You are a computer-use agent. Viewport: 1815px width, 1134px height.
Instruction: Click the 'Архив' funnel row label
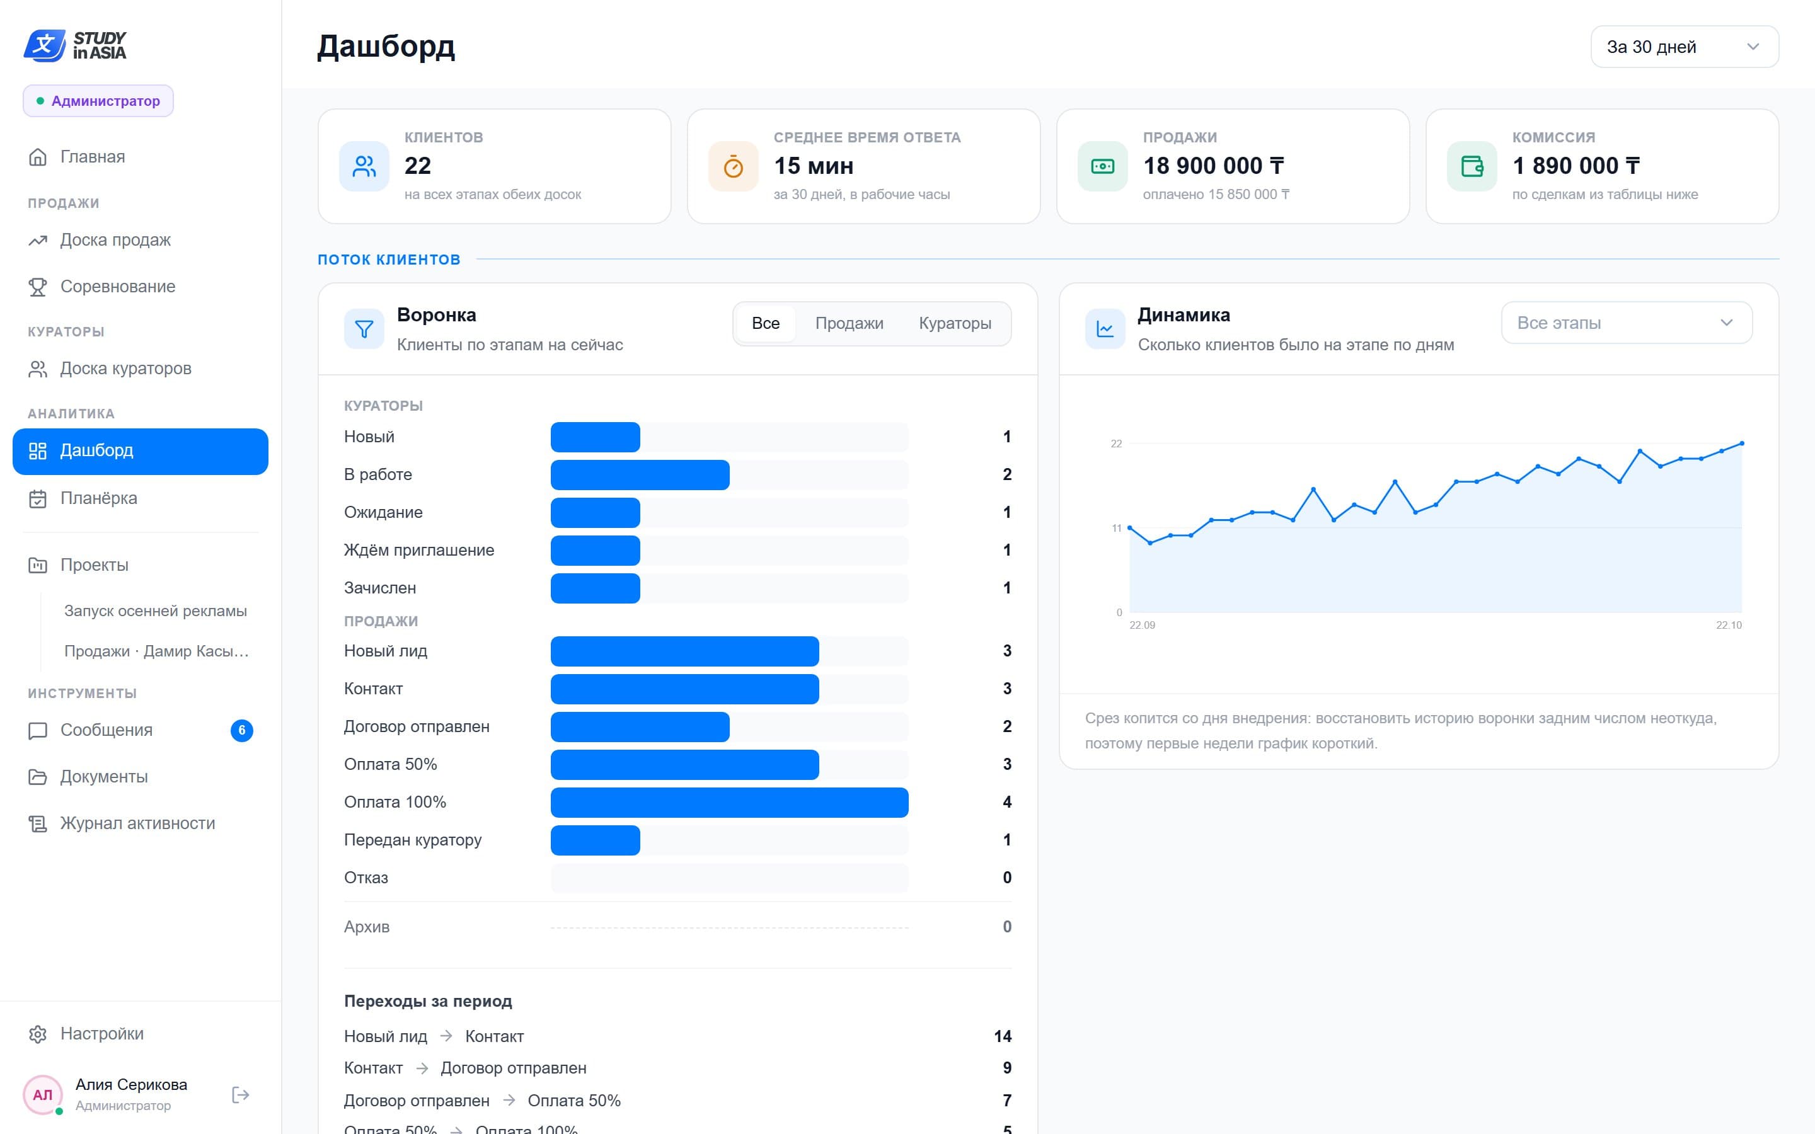367,927
